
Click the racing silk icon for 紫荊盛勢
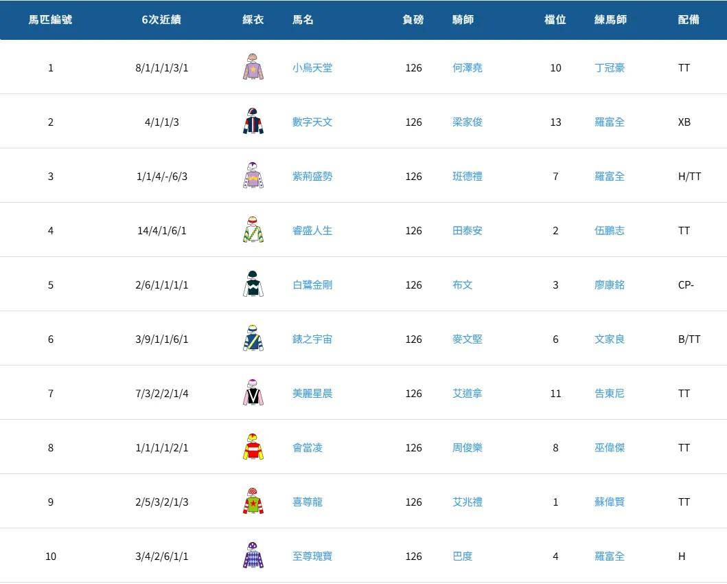coord(254,176)
